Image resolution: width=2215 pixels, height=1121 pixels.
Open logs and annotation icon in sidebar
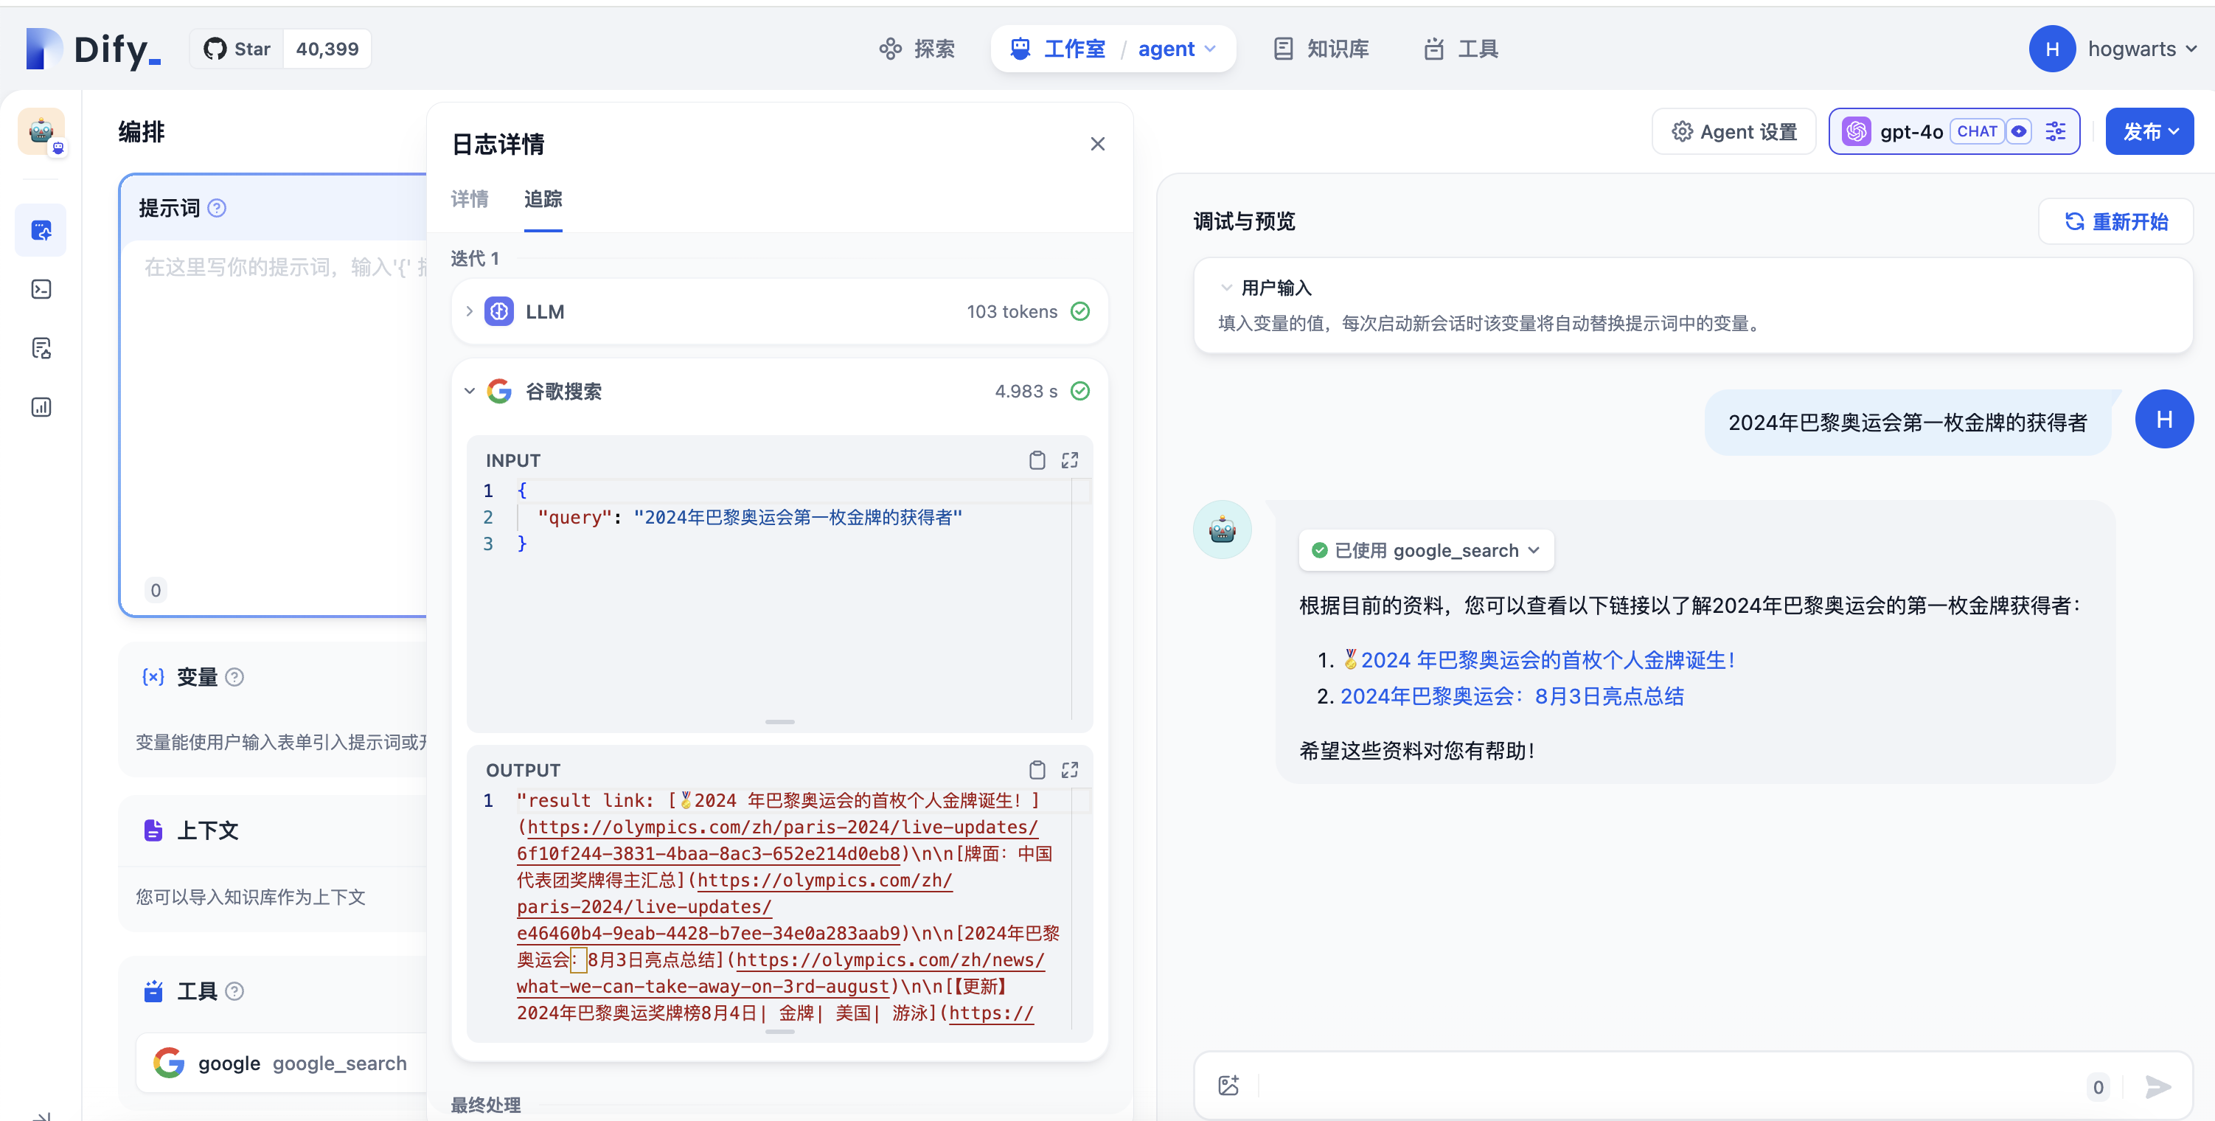coord(41,348)
